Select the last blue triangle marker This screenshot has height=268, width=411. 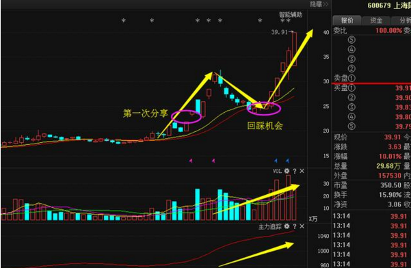(287, 161)
